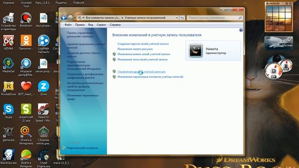The width and height of the screenshot is (299, 168).
Task: Click the Москва weather gadget
Action: click(x=278, y=43)
